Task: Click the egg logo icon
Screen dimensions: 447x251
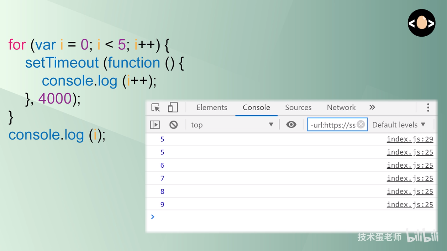Action: click(421, 23)
